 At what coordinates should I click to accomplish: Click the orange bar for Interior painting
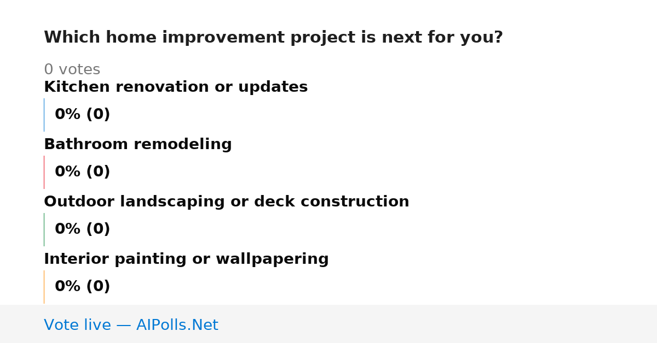pos(44,287)
